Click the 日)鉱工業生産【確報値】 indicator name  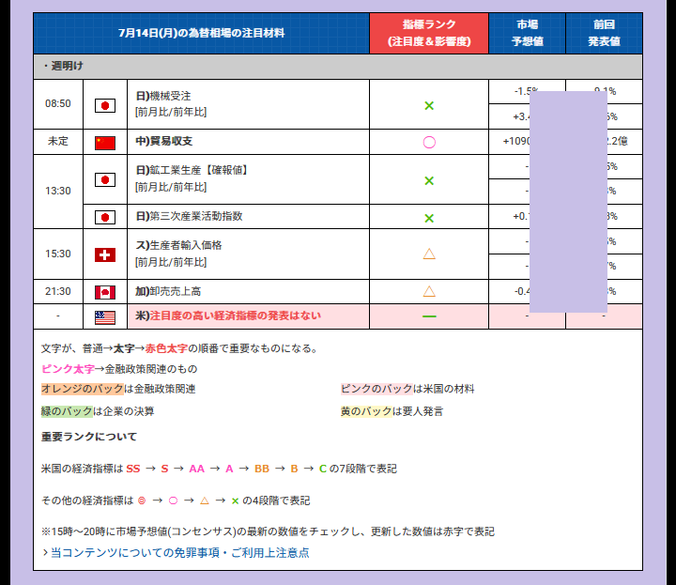pos(192,170)
